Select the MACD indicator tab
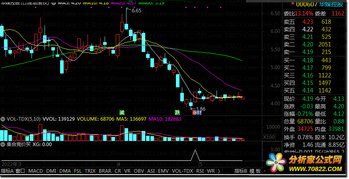Image resolution: width=349 pixels, height=179 pixels. (x=35, y=171)
